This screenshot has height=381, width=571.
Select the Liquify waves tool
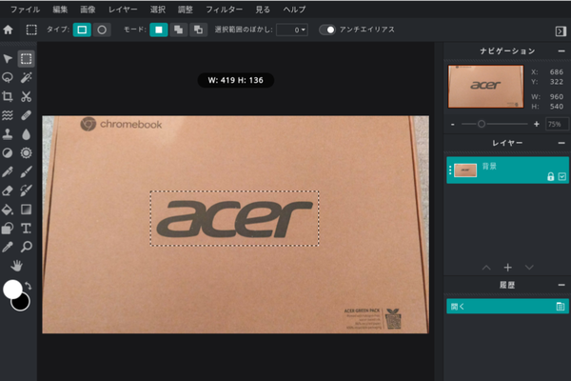tap(8, 115)
